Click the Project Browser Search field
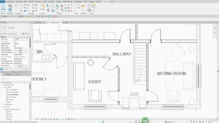This screenshot has width=219, height=123. (15, 79)
